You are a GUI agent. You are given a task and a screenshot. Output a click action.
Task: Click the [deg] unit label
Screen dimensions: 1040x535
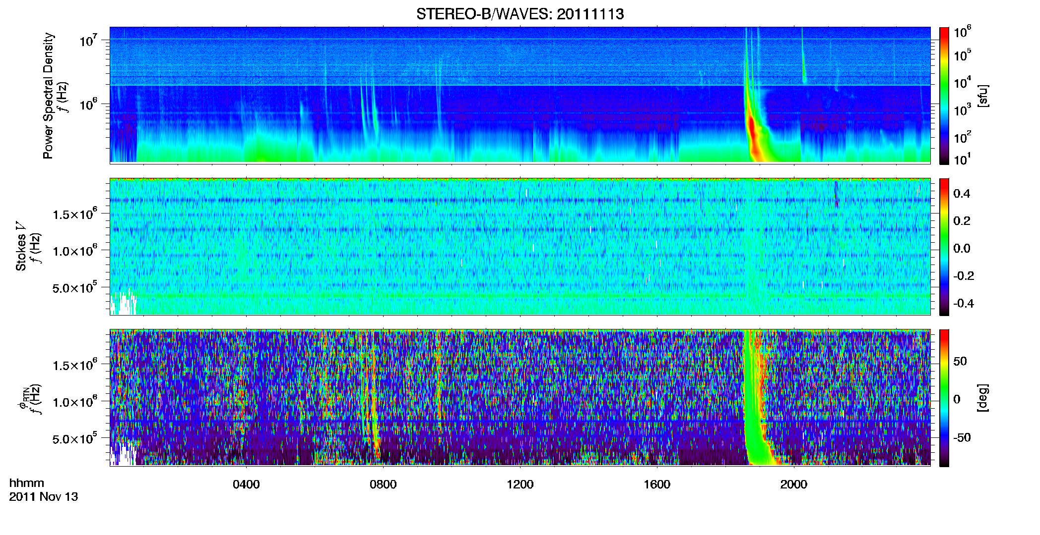[x=983, y=398]
